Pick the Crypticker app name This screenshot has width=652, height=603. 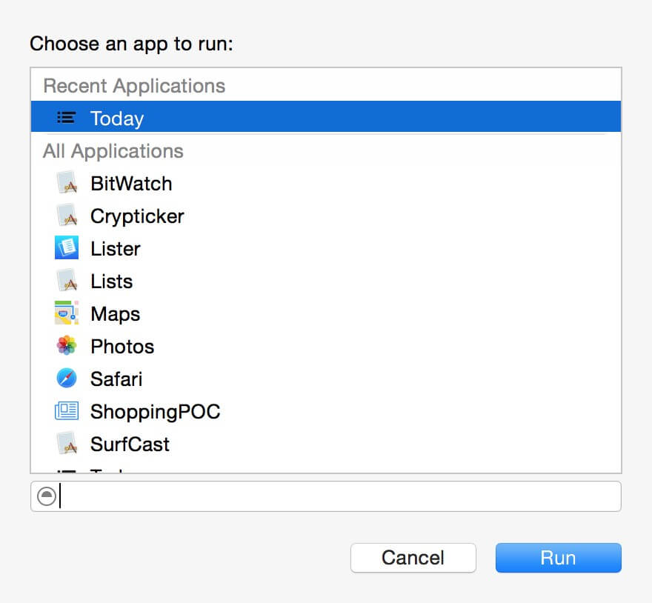[137, 216]
